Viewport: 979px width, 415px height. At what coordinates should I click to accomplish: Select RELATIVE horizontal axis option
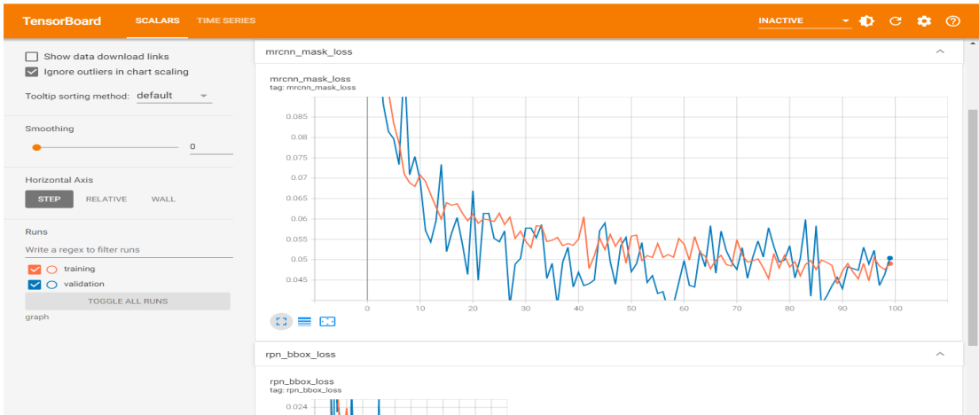point(106,200)
